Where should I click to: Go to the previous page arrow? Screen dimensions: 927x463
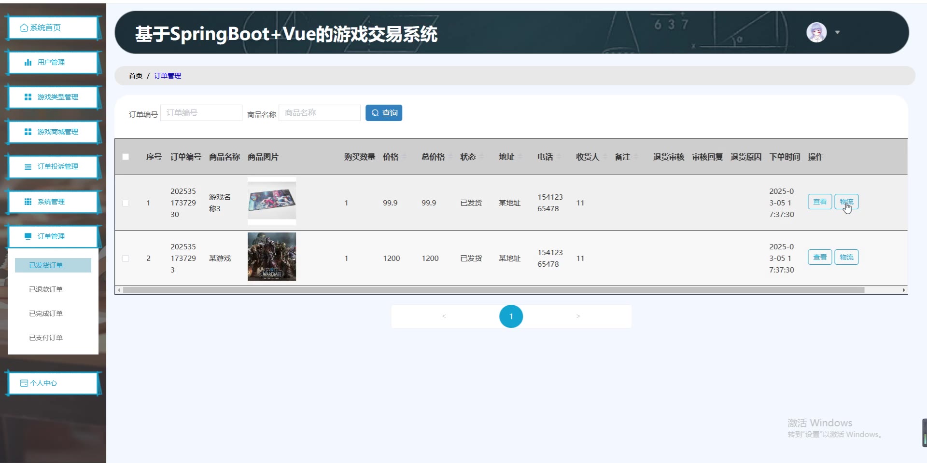(x=444, y=316)
